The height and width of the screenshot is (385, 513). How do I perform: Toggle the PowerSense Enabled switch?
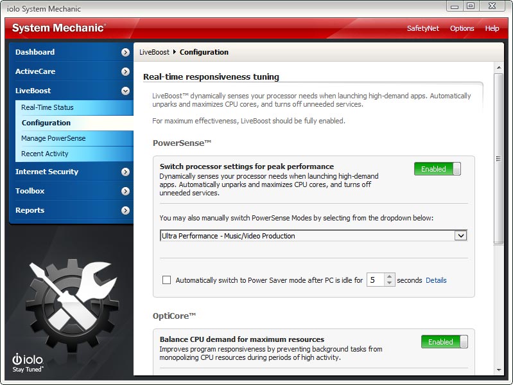pyautogui.click(x=437, y=169)
